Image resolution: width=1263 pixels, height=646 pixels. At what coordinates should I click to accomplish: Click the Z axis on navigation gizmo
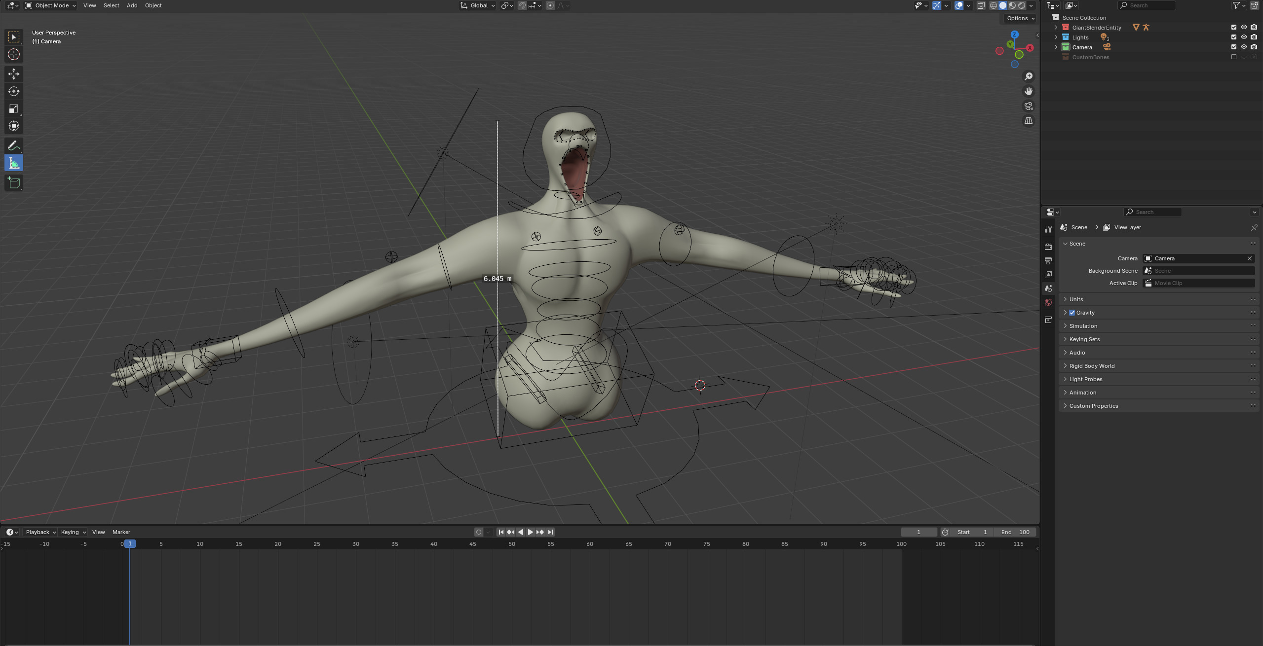tap(1015, 35)
